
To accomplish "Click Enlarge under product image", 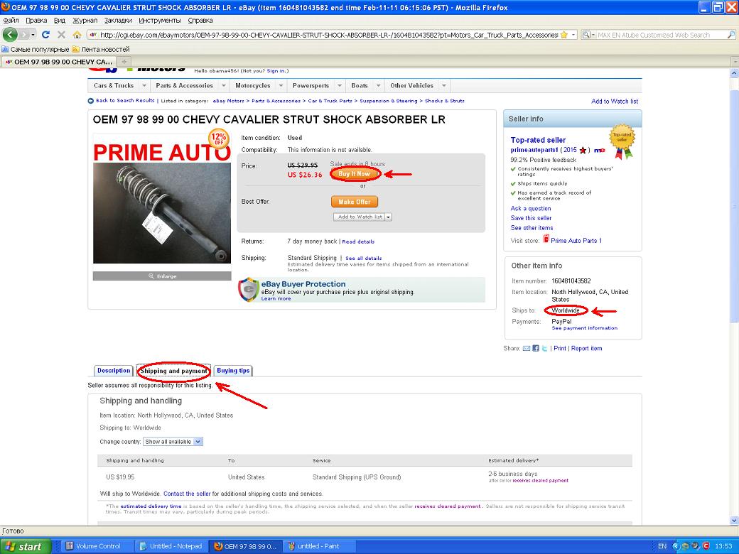I will 162,276.
